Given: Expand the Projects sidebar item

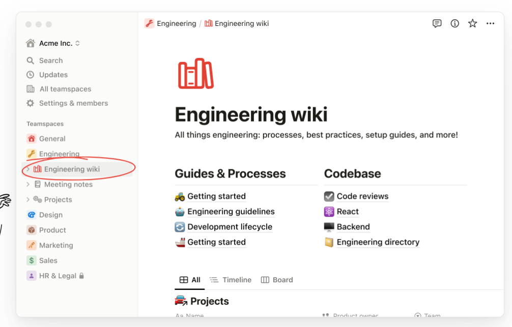Looking at the screenshot, I should click(29, 199).
